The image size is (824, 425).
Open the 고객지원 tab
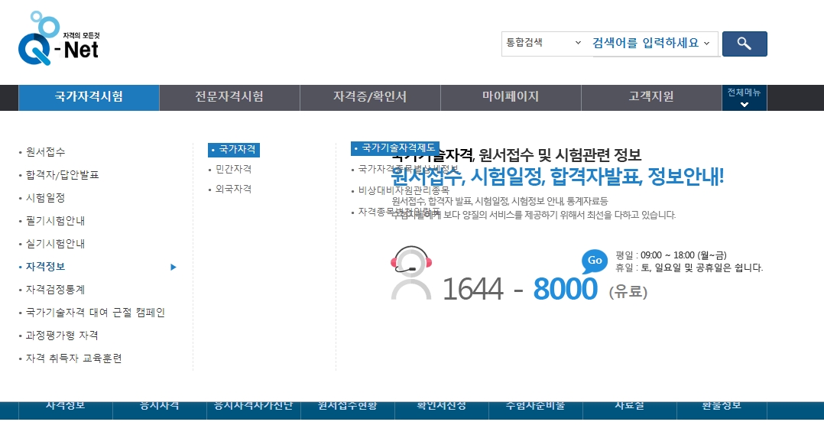651,97
